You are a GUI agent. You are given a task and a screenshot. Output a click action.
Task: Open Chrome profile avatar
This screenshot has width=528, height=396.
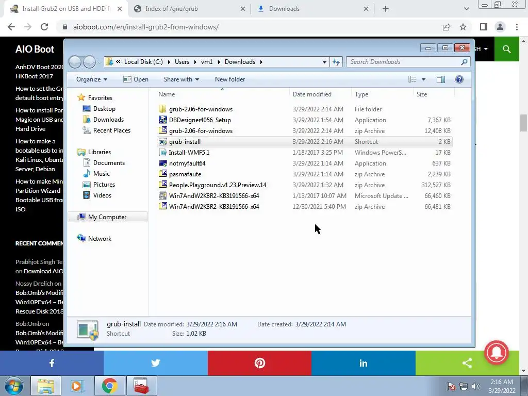pos(500,27)
